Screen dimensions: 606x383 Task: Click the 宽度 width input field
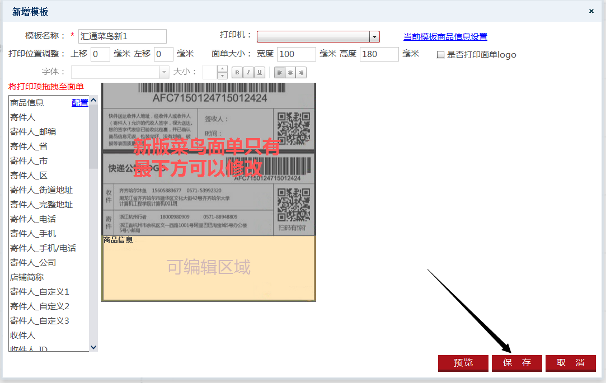297,54
